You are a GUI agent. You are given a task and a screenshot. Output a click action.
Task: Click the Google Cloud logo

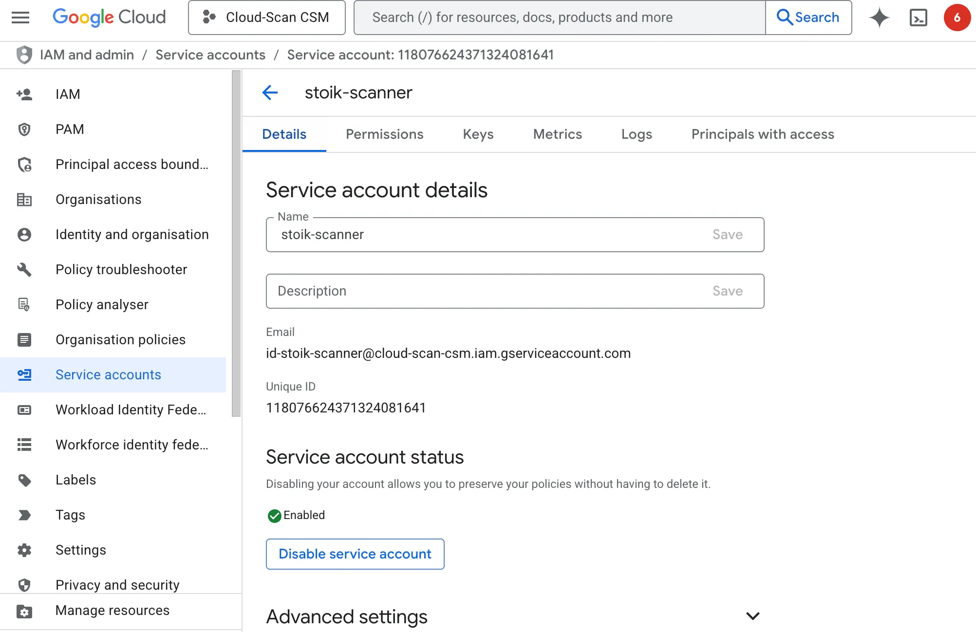click(x=109, y=18)
